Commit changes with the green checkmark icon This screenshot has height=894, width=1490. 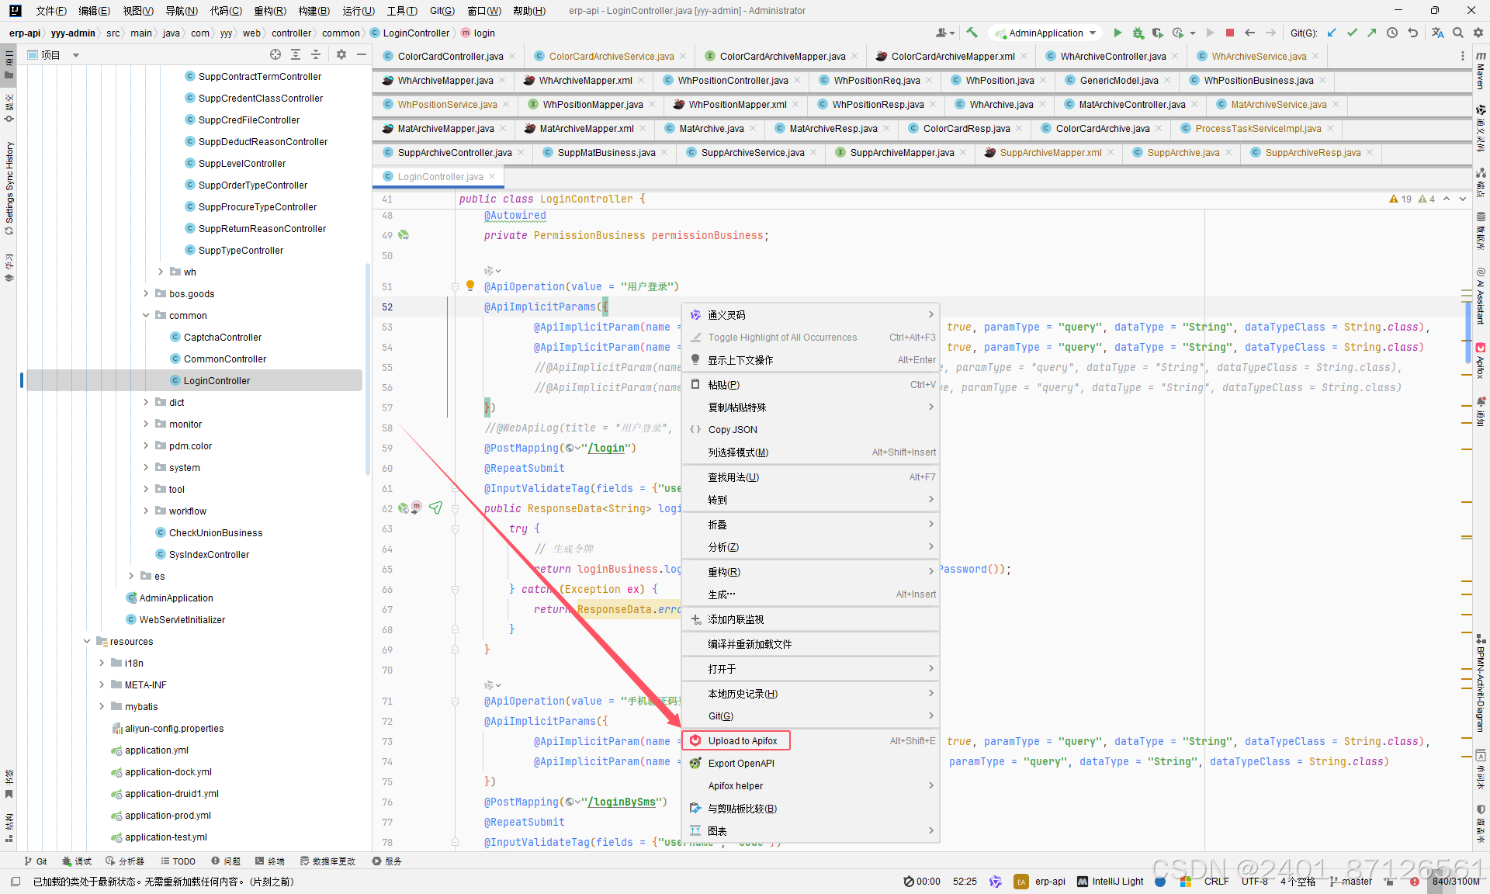(x=1352, y=33)
